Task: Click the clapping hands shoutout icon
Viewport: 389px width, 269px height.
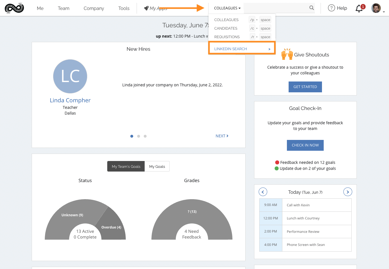Action: point(287,54)
